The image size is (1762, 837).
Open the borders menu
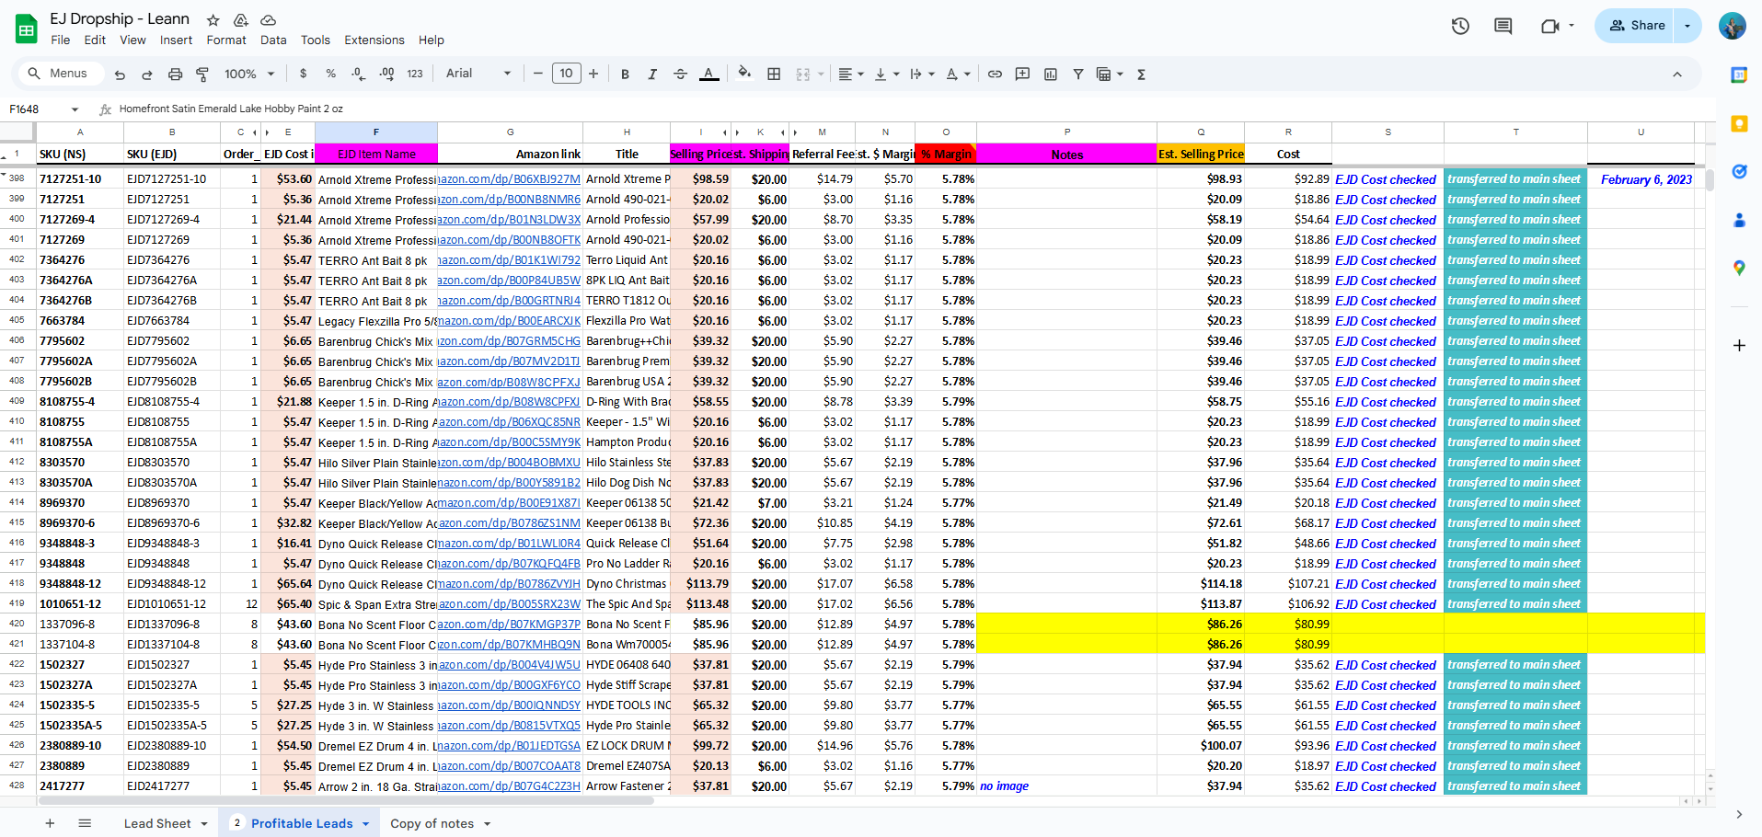774,75
